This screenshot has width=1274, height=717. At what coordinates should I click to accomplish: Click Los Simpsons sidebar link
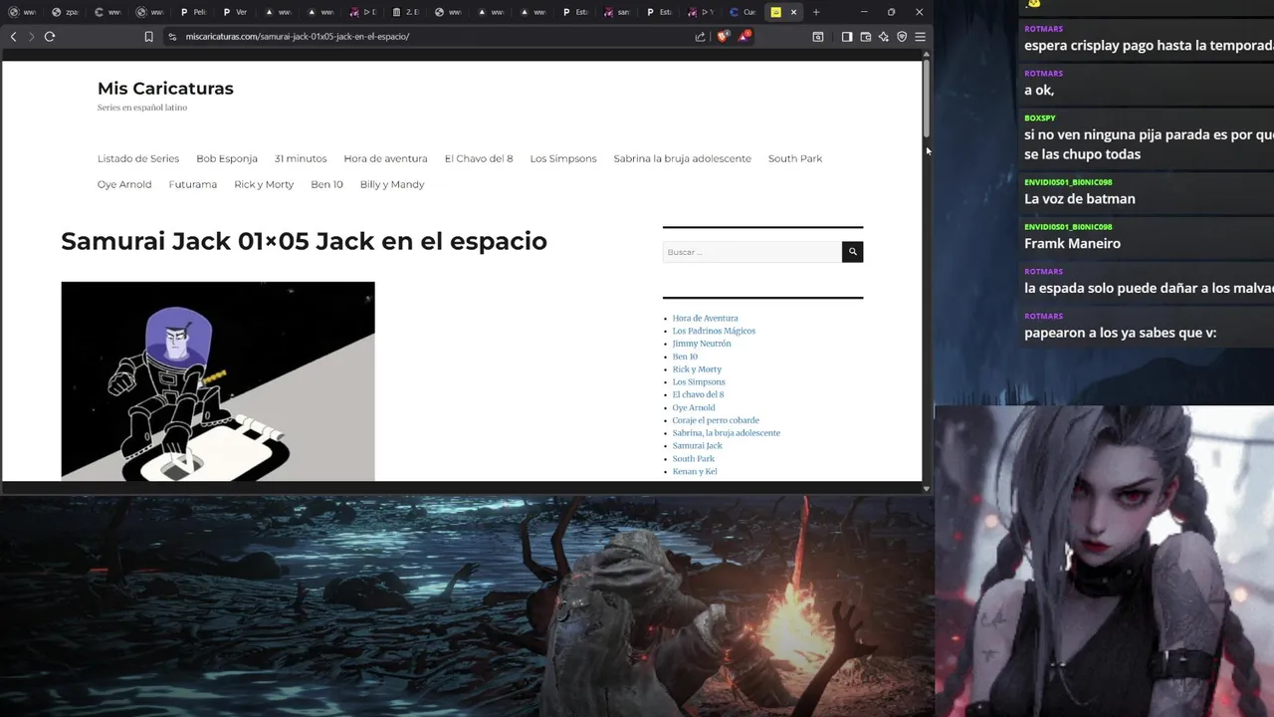click(x=699, y=381)
